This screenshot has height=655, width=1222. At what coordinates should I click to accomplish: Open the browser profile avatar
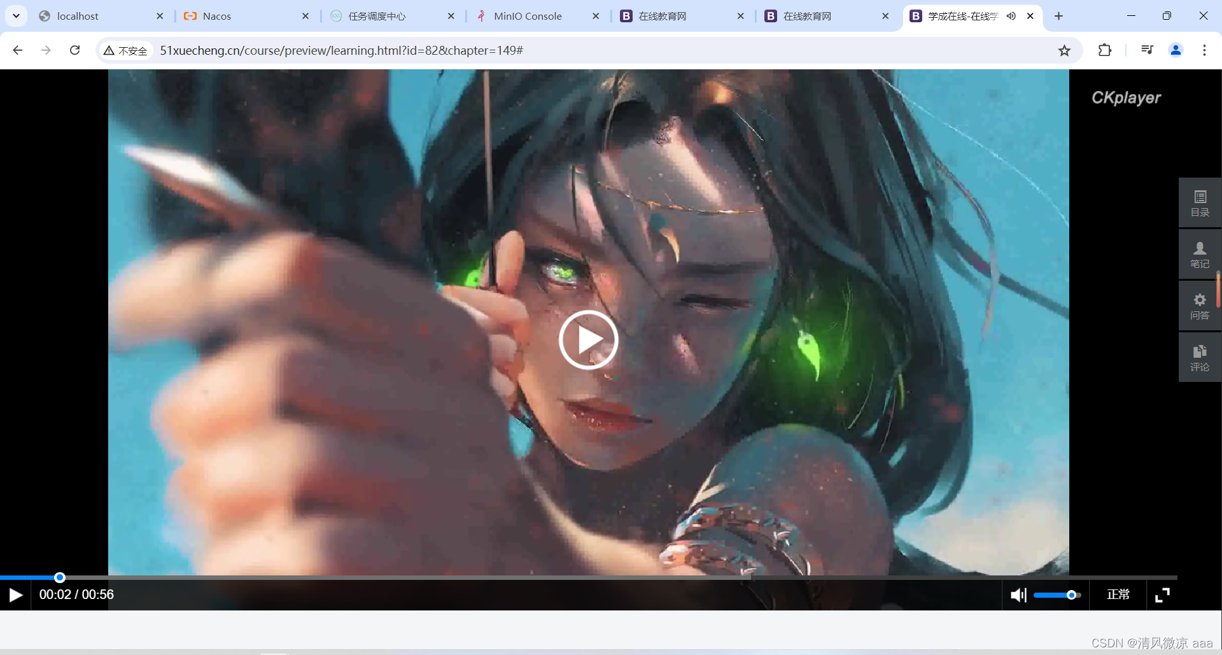[x=1176, y=50]
